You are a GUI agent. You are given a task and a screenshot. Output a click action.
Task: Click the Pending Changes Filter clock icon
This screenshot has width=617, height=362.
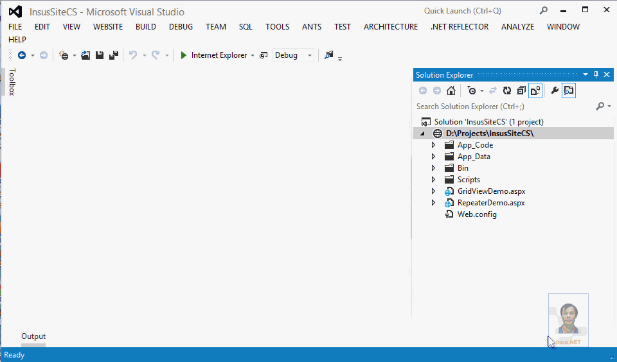[x=471, y=90]
